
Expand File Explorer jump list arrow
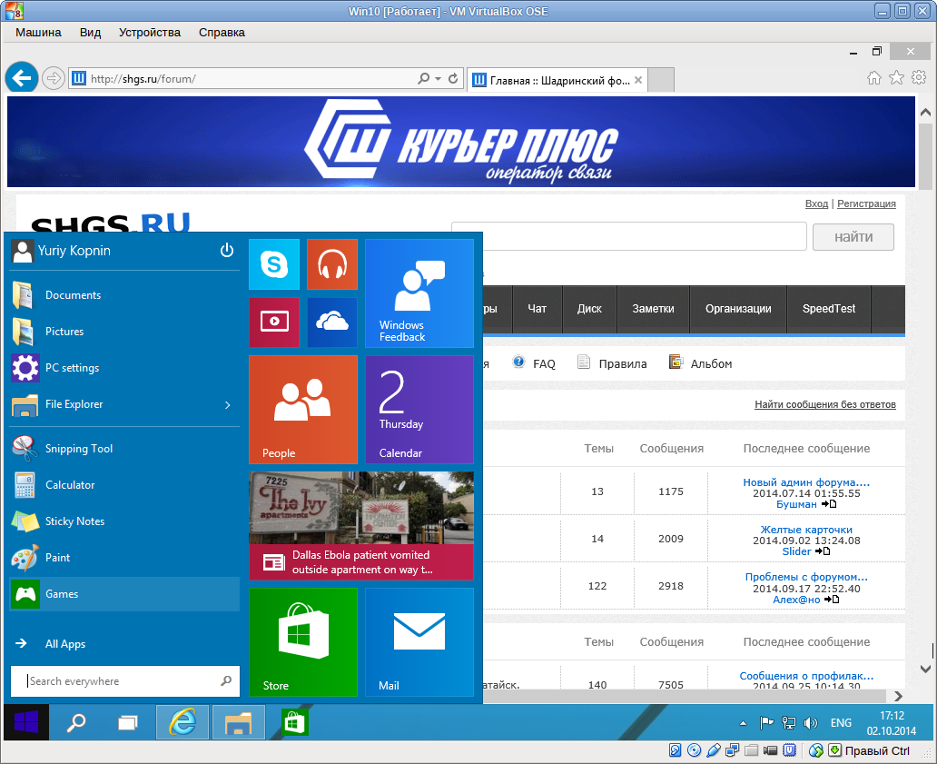(228, 405)
